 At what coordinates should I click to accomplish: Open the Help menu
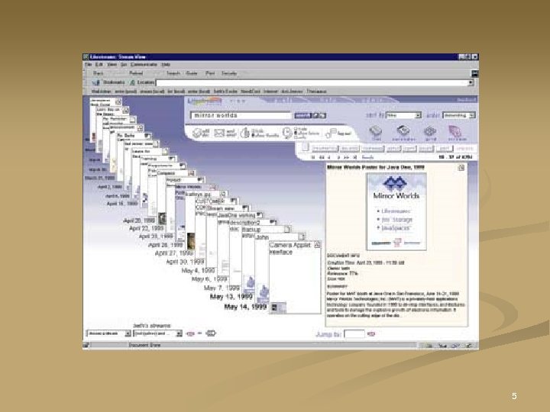click(x=166, y=65)
